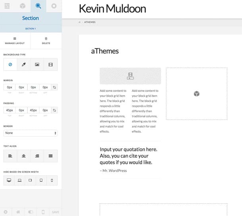Hide section on desktop screen width

point(9,180)
